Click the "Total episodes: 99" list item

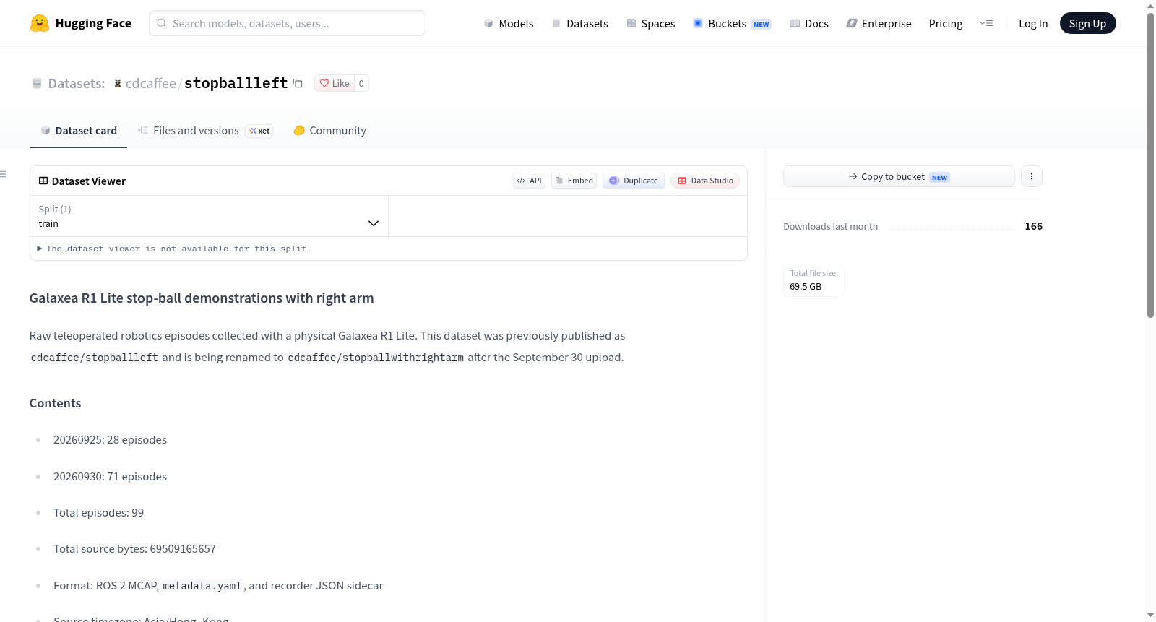[98, 512]
